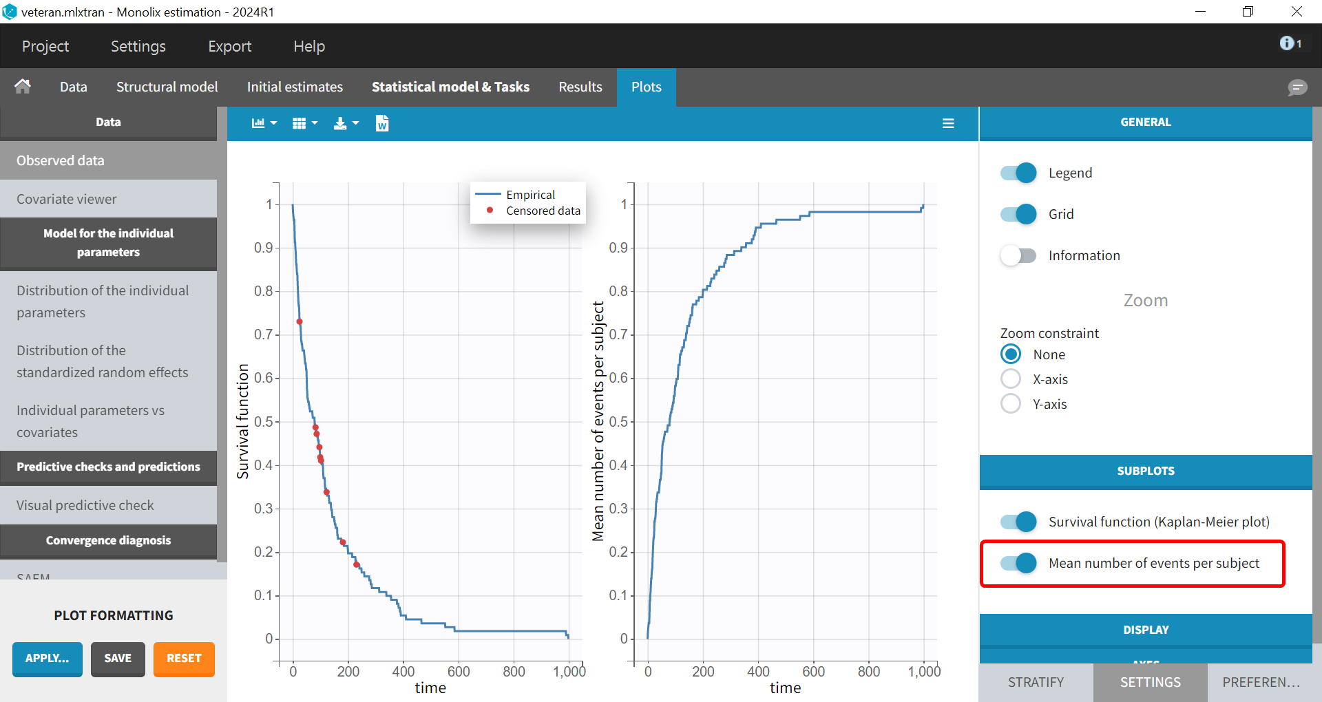Click the home icon in navigation bar
1322x702 pixels.
tap(23, 87)
